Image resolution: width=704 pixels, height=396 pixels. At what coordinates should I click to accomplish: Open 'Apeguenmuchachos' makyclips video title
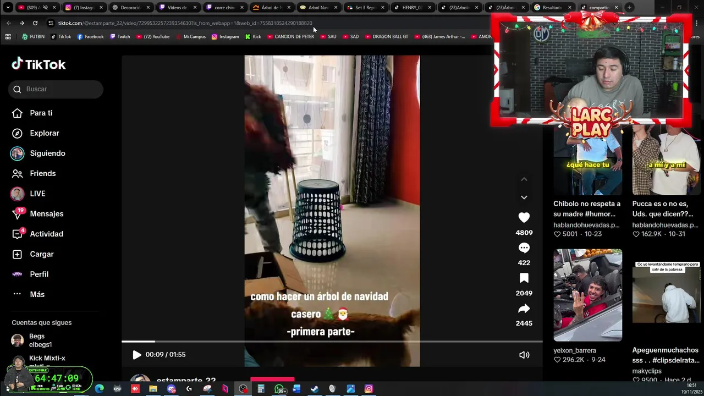[665, 355]
